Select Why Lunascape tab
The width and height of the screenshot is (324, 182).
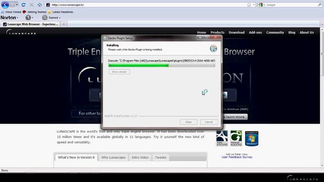(113, 157)
